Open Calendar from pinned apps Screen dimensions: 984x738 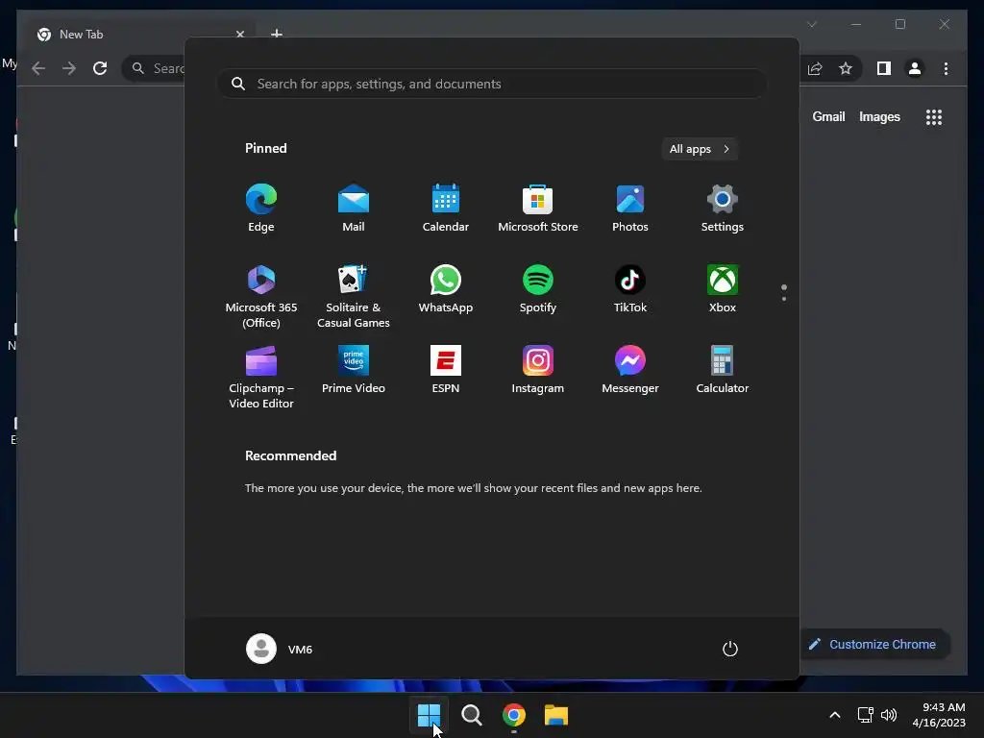446,209
